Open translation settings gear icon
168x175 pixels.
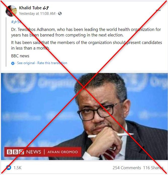click(13, 63)
